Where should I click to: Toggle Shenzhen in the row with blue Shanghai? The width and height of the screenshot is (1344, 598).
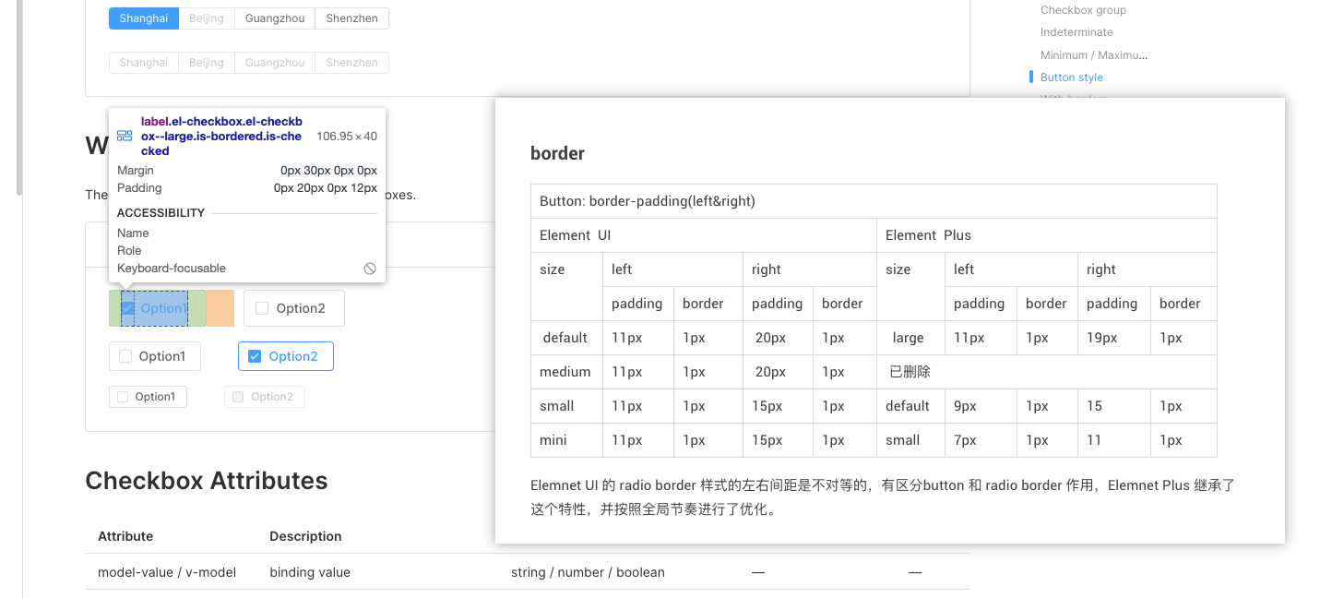(351, 18)
